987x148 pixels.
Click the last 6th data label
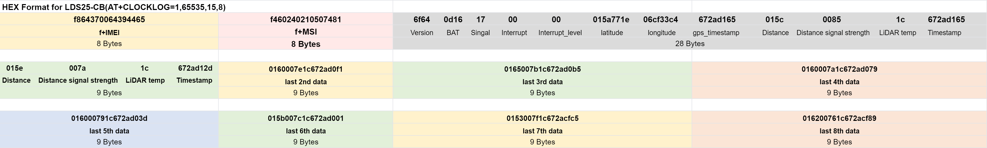pos(306,131)
